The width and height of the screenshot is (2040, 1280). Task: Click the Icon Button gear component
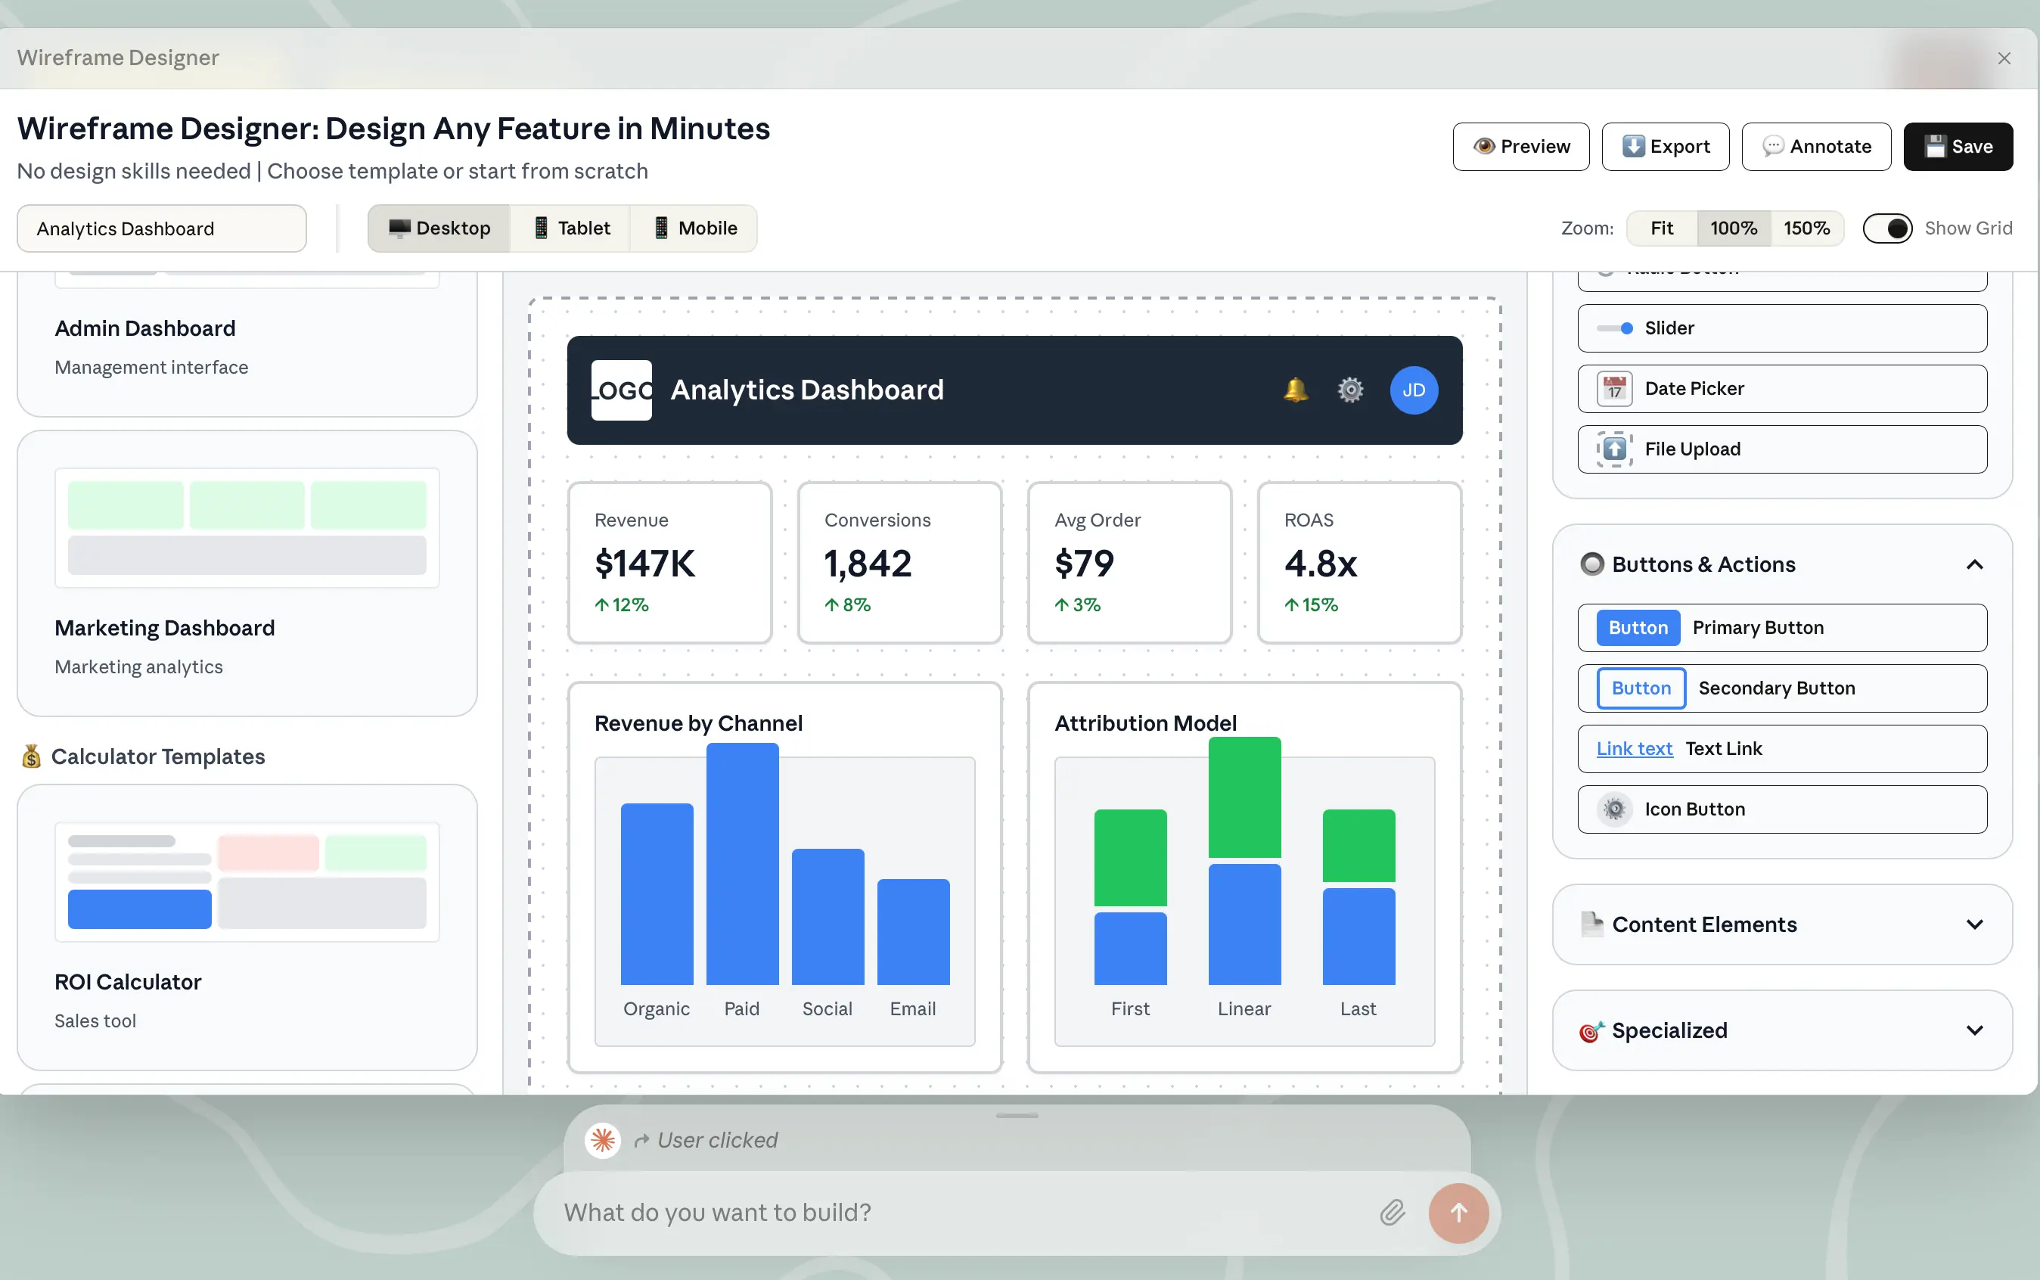(x=1614, y=809)
